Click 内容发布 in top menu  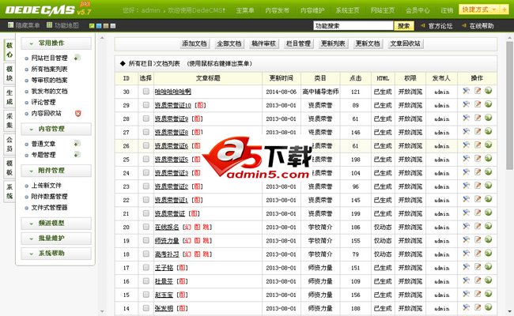pos(277,10)
